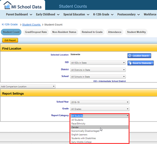
Task: Choose Race/Ethnicity option
Action: point(99,123)
